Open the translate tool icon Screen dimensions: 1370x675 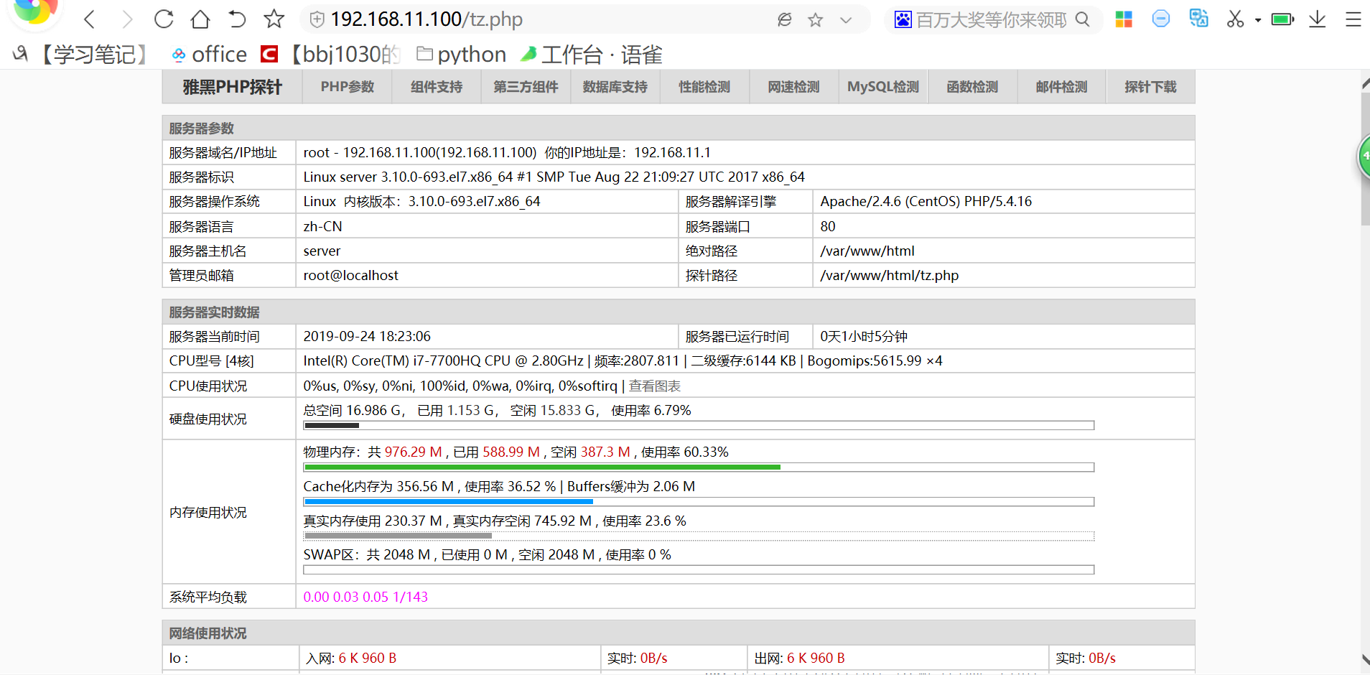tap(1198, 19)
